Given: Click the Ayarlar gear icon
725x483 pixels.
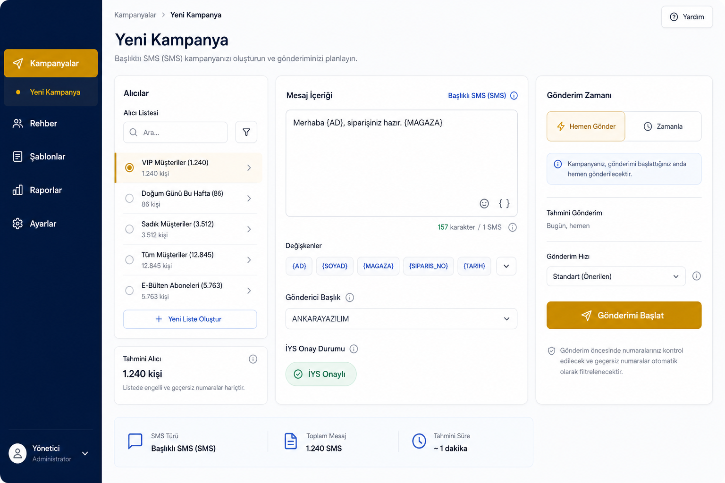Looking at the screenshot, I should [17, 224].
